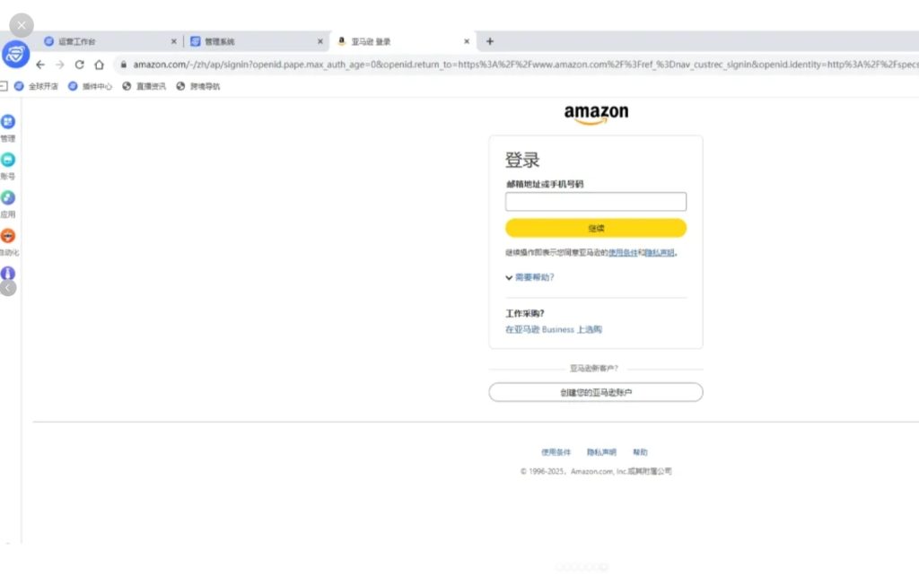Screen dimensions: 919x576
Task: Click the Amazon logo above the login form
Action: (x=596, y=114)
